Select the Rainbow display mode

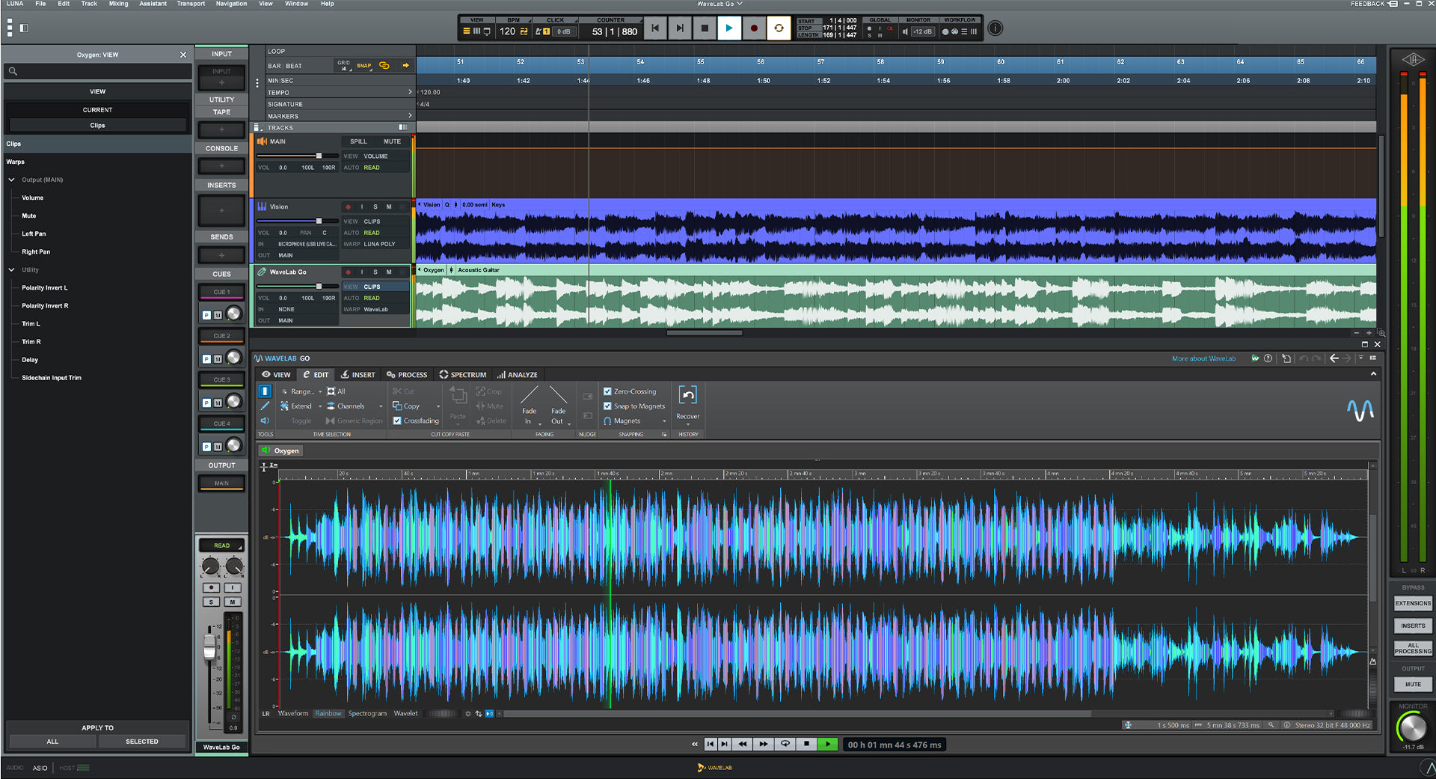click(x=328, y=713)
